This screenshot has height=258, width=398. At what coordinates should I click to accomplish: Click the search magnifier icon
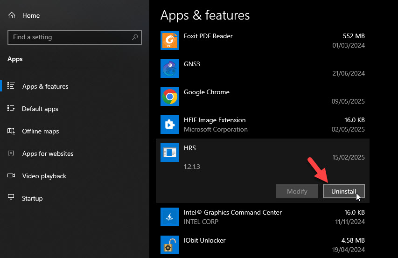click(135, 37)
